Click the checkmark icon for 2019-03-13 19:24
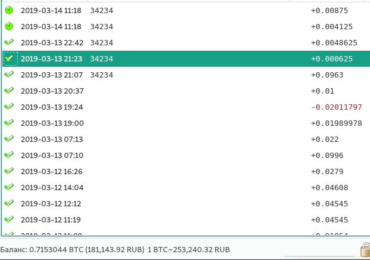 point(9,107)
